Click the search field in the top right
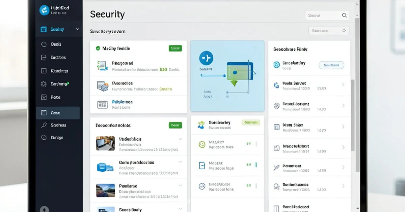This screenshot has width=405, height=212. click(327, 15)
